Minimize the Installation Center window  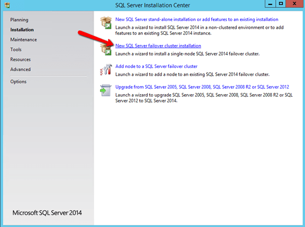[x=269, y=4]
